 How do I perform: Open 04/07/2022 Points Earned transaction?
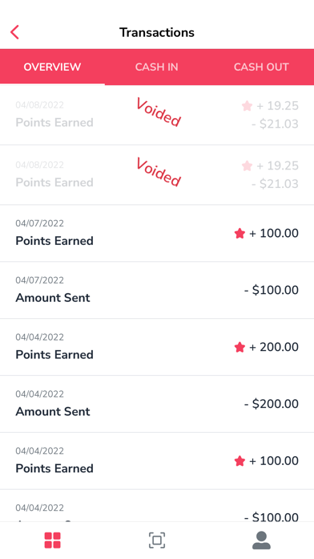coord(157,233)
